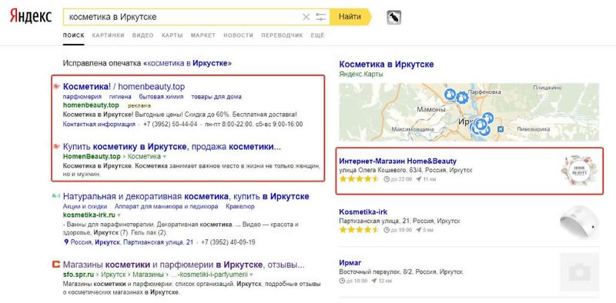Viewport: 616px width, 303px height.
Task: Click the kosmetika-irk favicon icon
Action: click(55, 195)
